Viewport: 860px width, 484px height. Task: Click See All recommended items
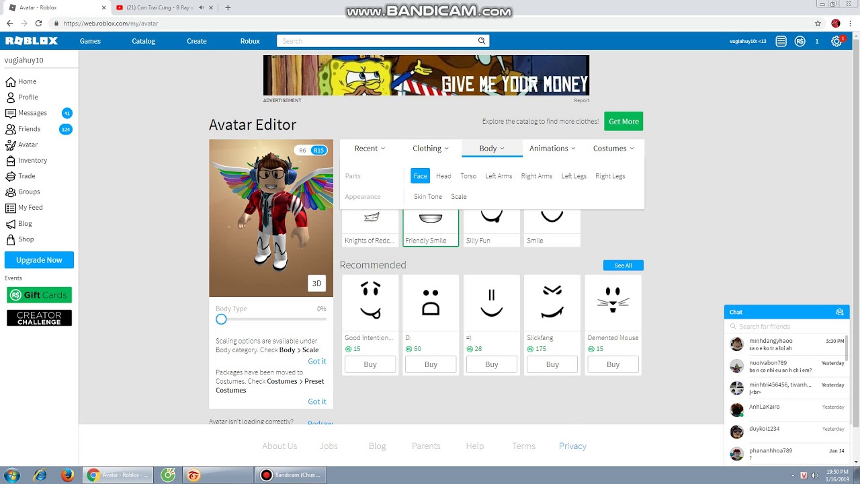pos(623,266)
